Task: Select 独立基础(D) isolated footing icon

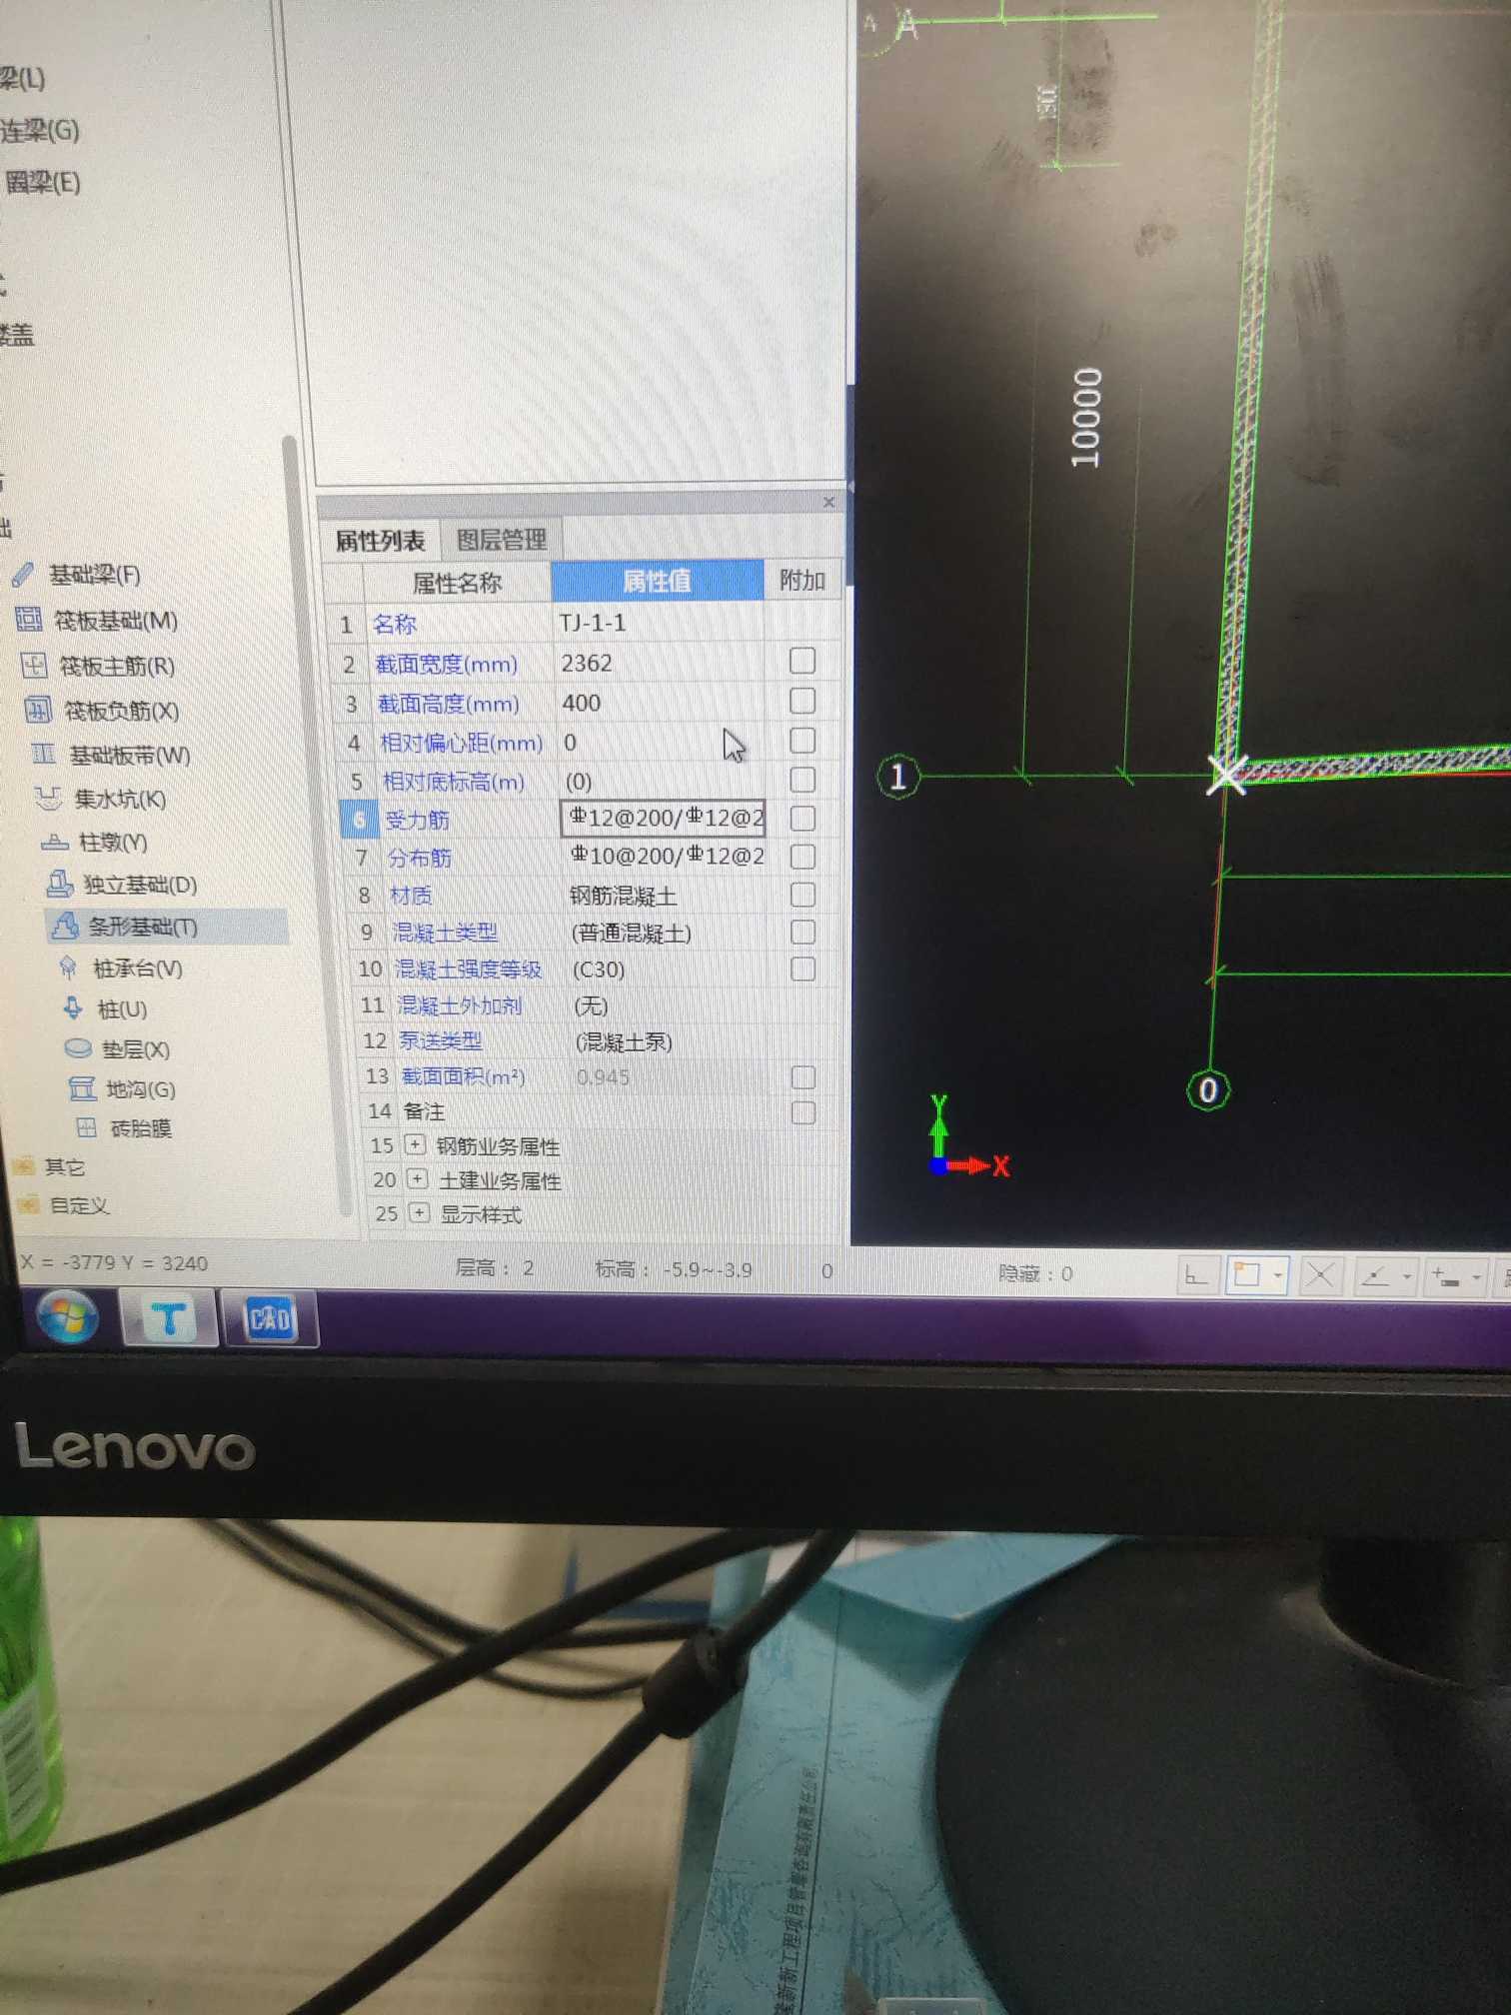Action: 60,884
